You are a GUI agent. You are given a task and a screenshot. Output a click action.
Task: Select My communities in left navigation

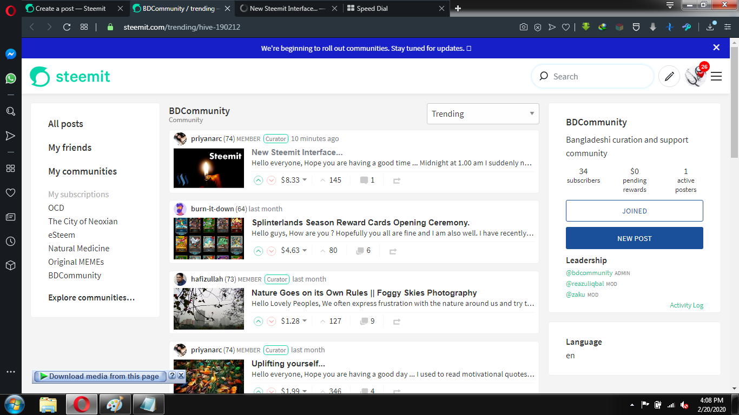pyautogui.click(x=82, y=171)
